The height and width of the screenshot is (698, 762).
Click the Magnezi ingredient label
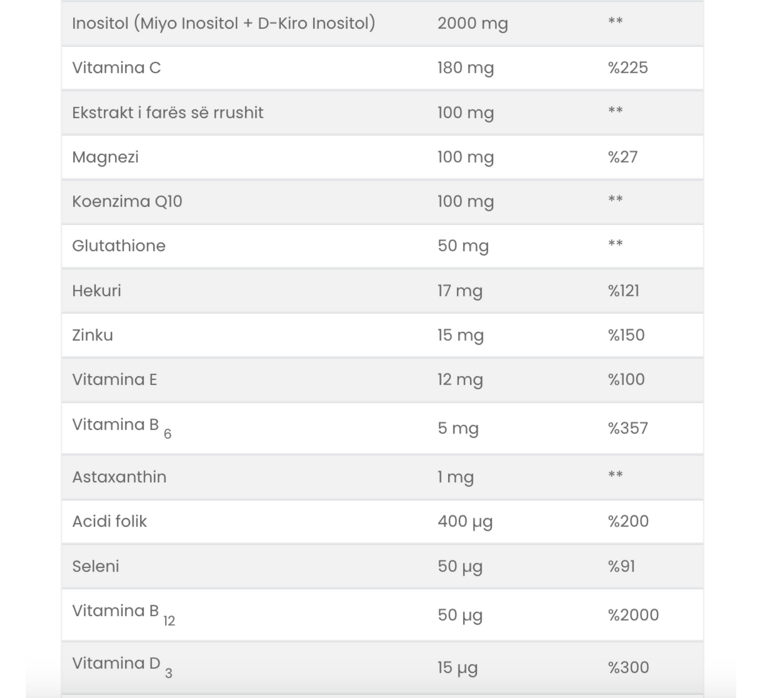105,157
